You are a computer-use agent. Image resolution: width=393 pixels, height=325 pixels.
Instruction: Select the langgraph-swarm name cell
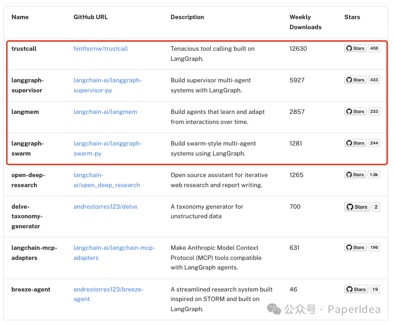[28, 148]
